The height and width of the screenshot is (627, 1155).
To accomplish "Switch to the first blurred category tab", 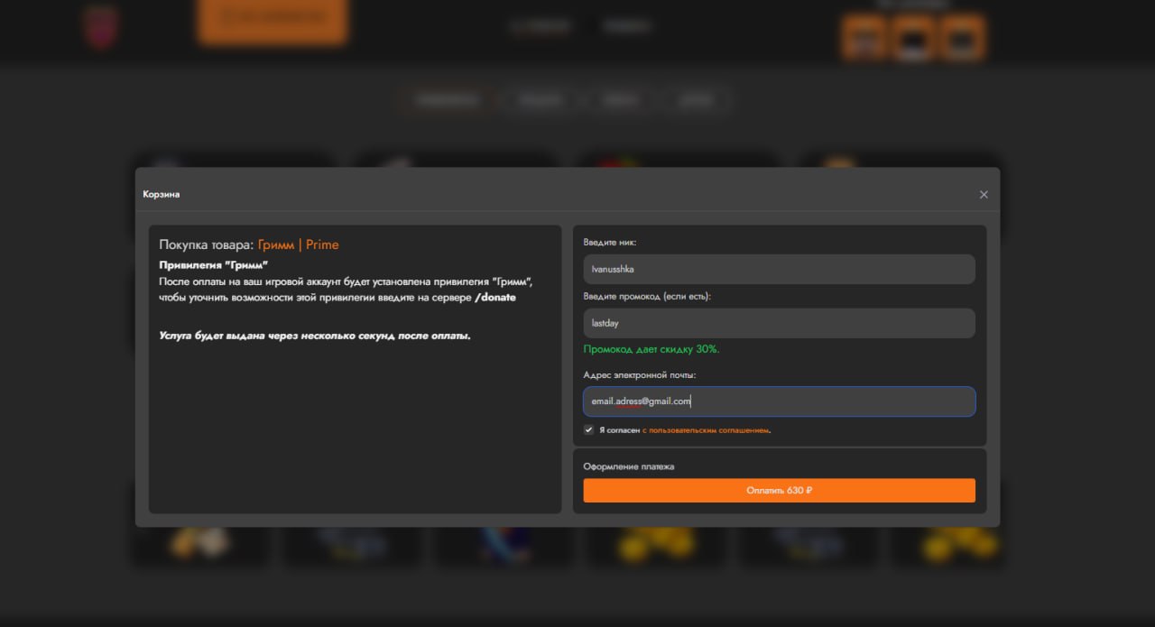I will 448,101.
